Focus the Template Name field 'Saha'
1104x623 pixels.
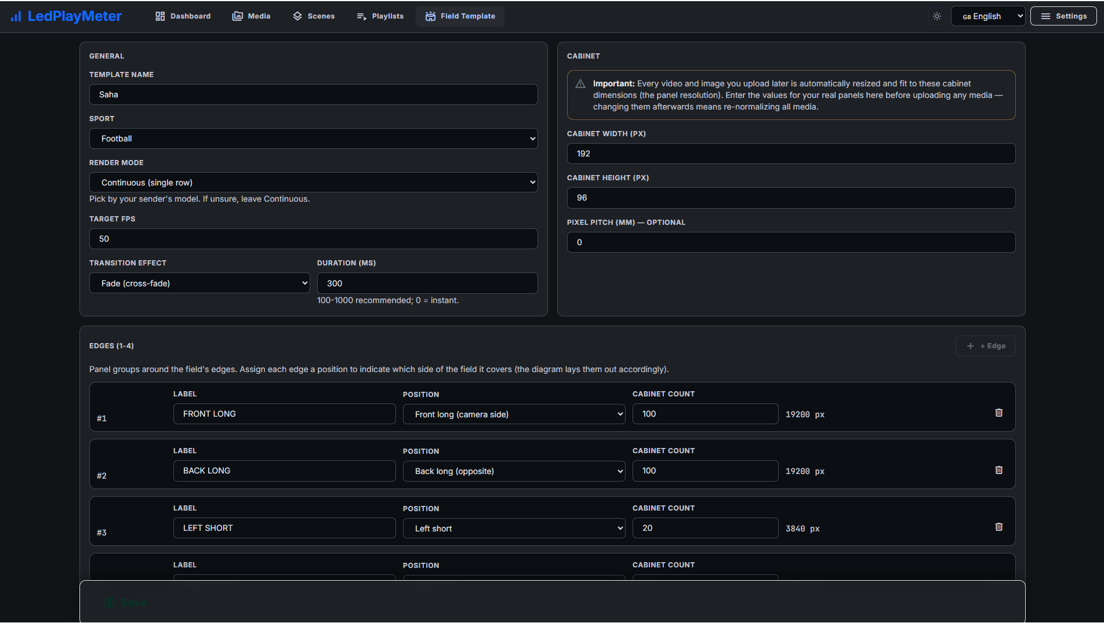(x=314, y=94)
